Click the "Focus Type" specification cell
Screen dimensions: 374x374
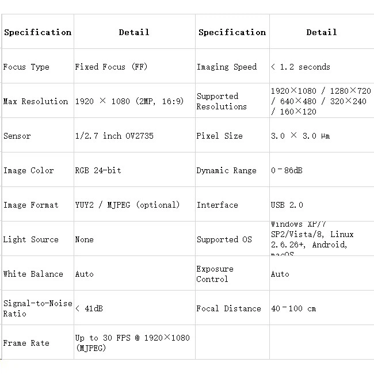(x=26, y=67)
